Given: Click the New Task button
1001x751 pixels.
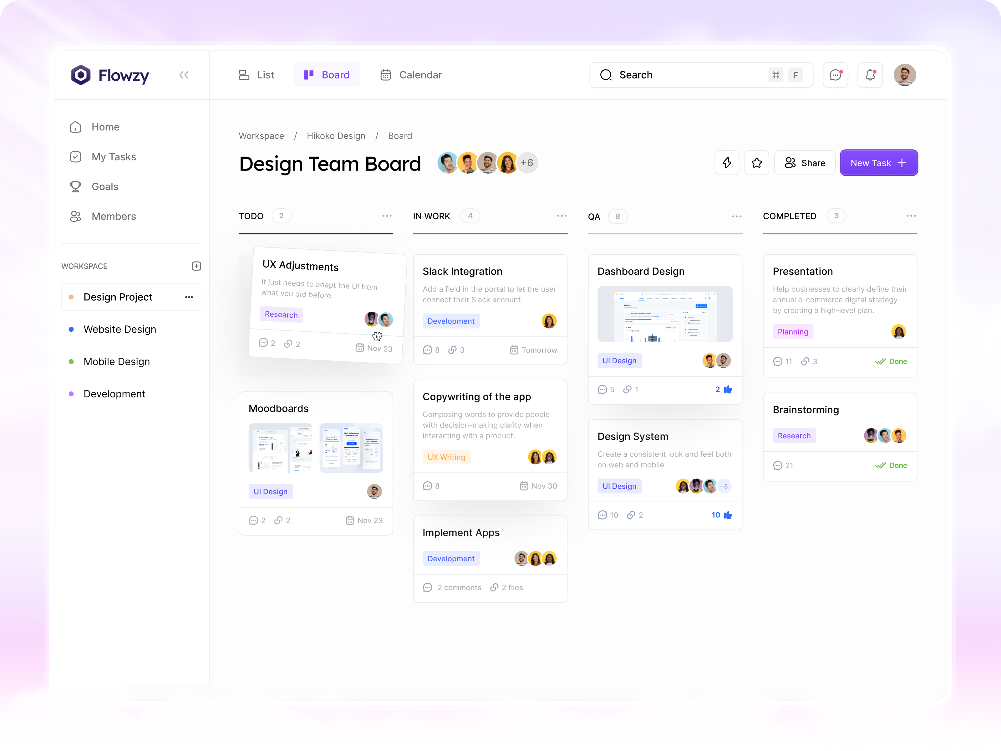Looking at the screenshot, I should tap(878, 163).
